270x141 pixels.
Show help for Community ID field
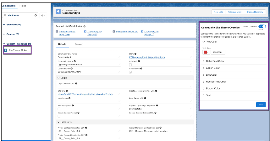[71, 68]
